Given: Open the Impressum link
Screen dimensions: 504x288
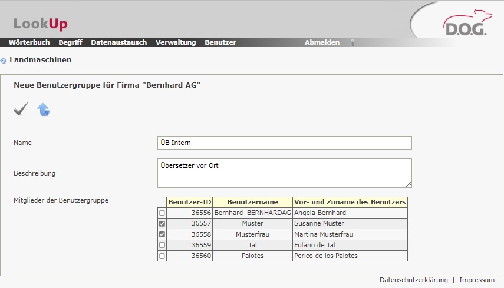Looking at the screenshot, I should (476, 280).
